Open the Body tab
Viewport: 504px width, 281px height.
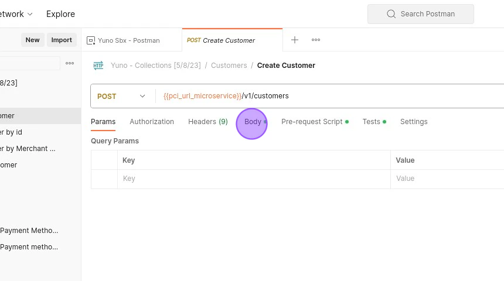point(253,122)
